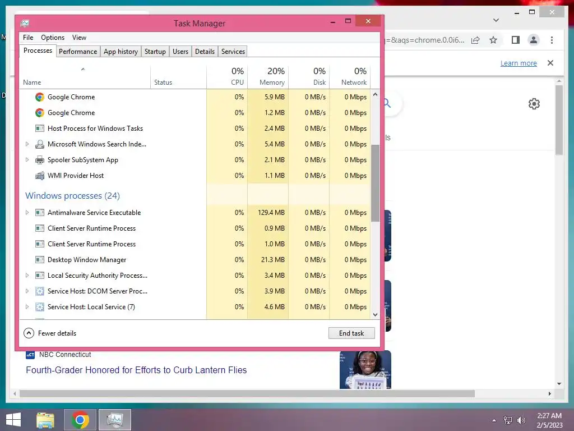The height and width of the screenshot is (431, 574).
Task: Click the End task button
Action: click(351, 333)
